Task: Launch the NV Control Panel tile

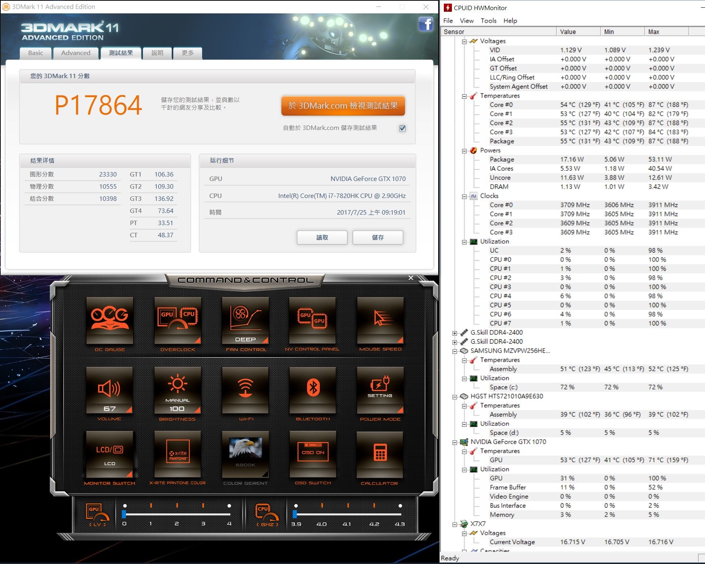Action: point(313,321)
